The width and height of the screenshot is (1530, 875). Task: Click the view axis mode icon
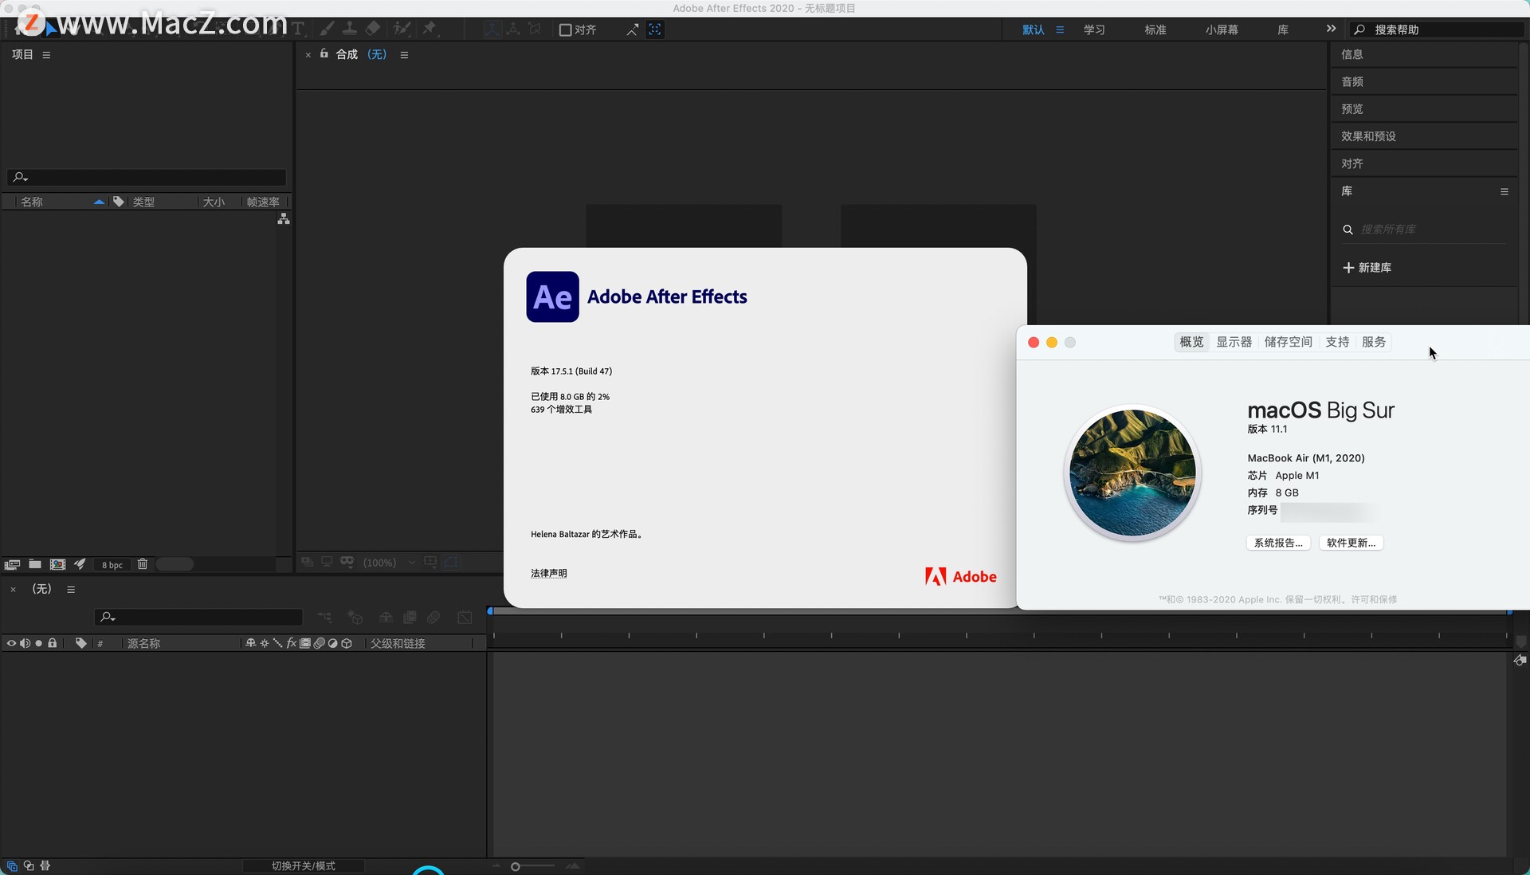tap(535, 29)
